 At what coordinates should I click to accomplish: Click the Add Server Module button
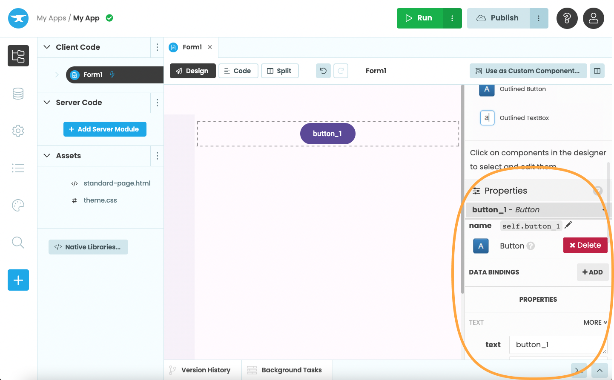click(105, 129)
